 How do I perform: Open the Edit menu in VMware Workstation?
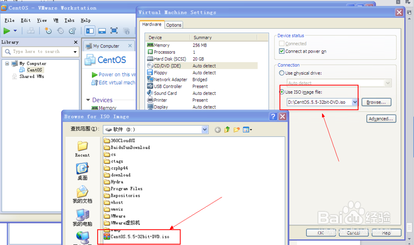click(x=26, y=20)
